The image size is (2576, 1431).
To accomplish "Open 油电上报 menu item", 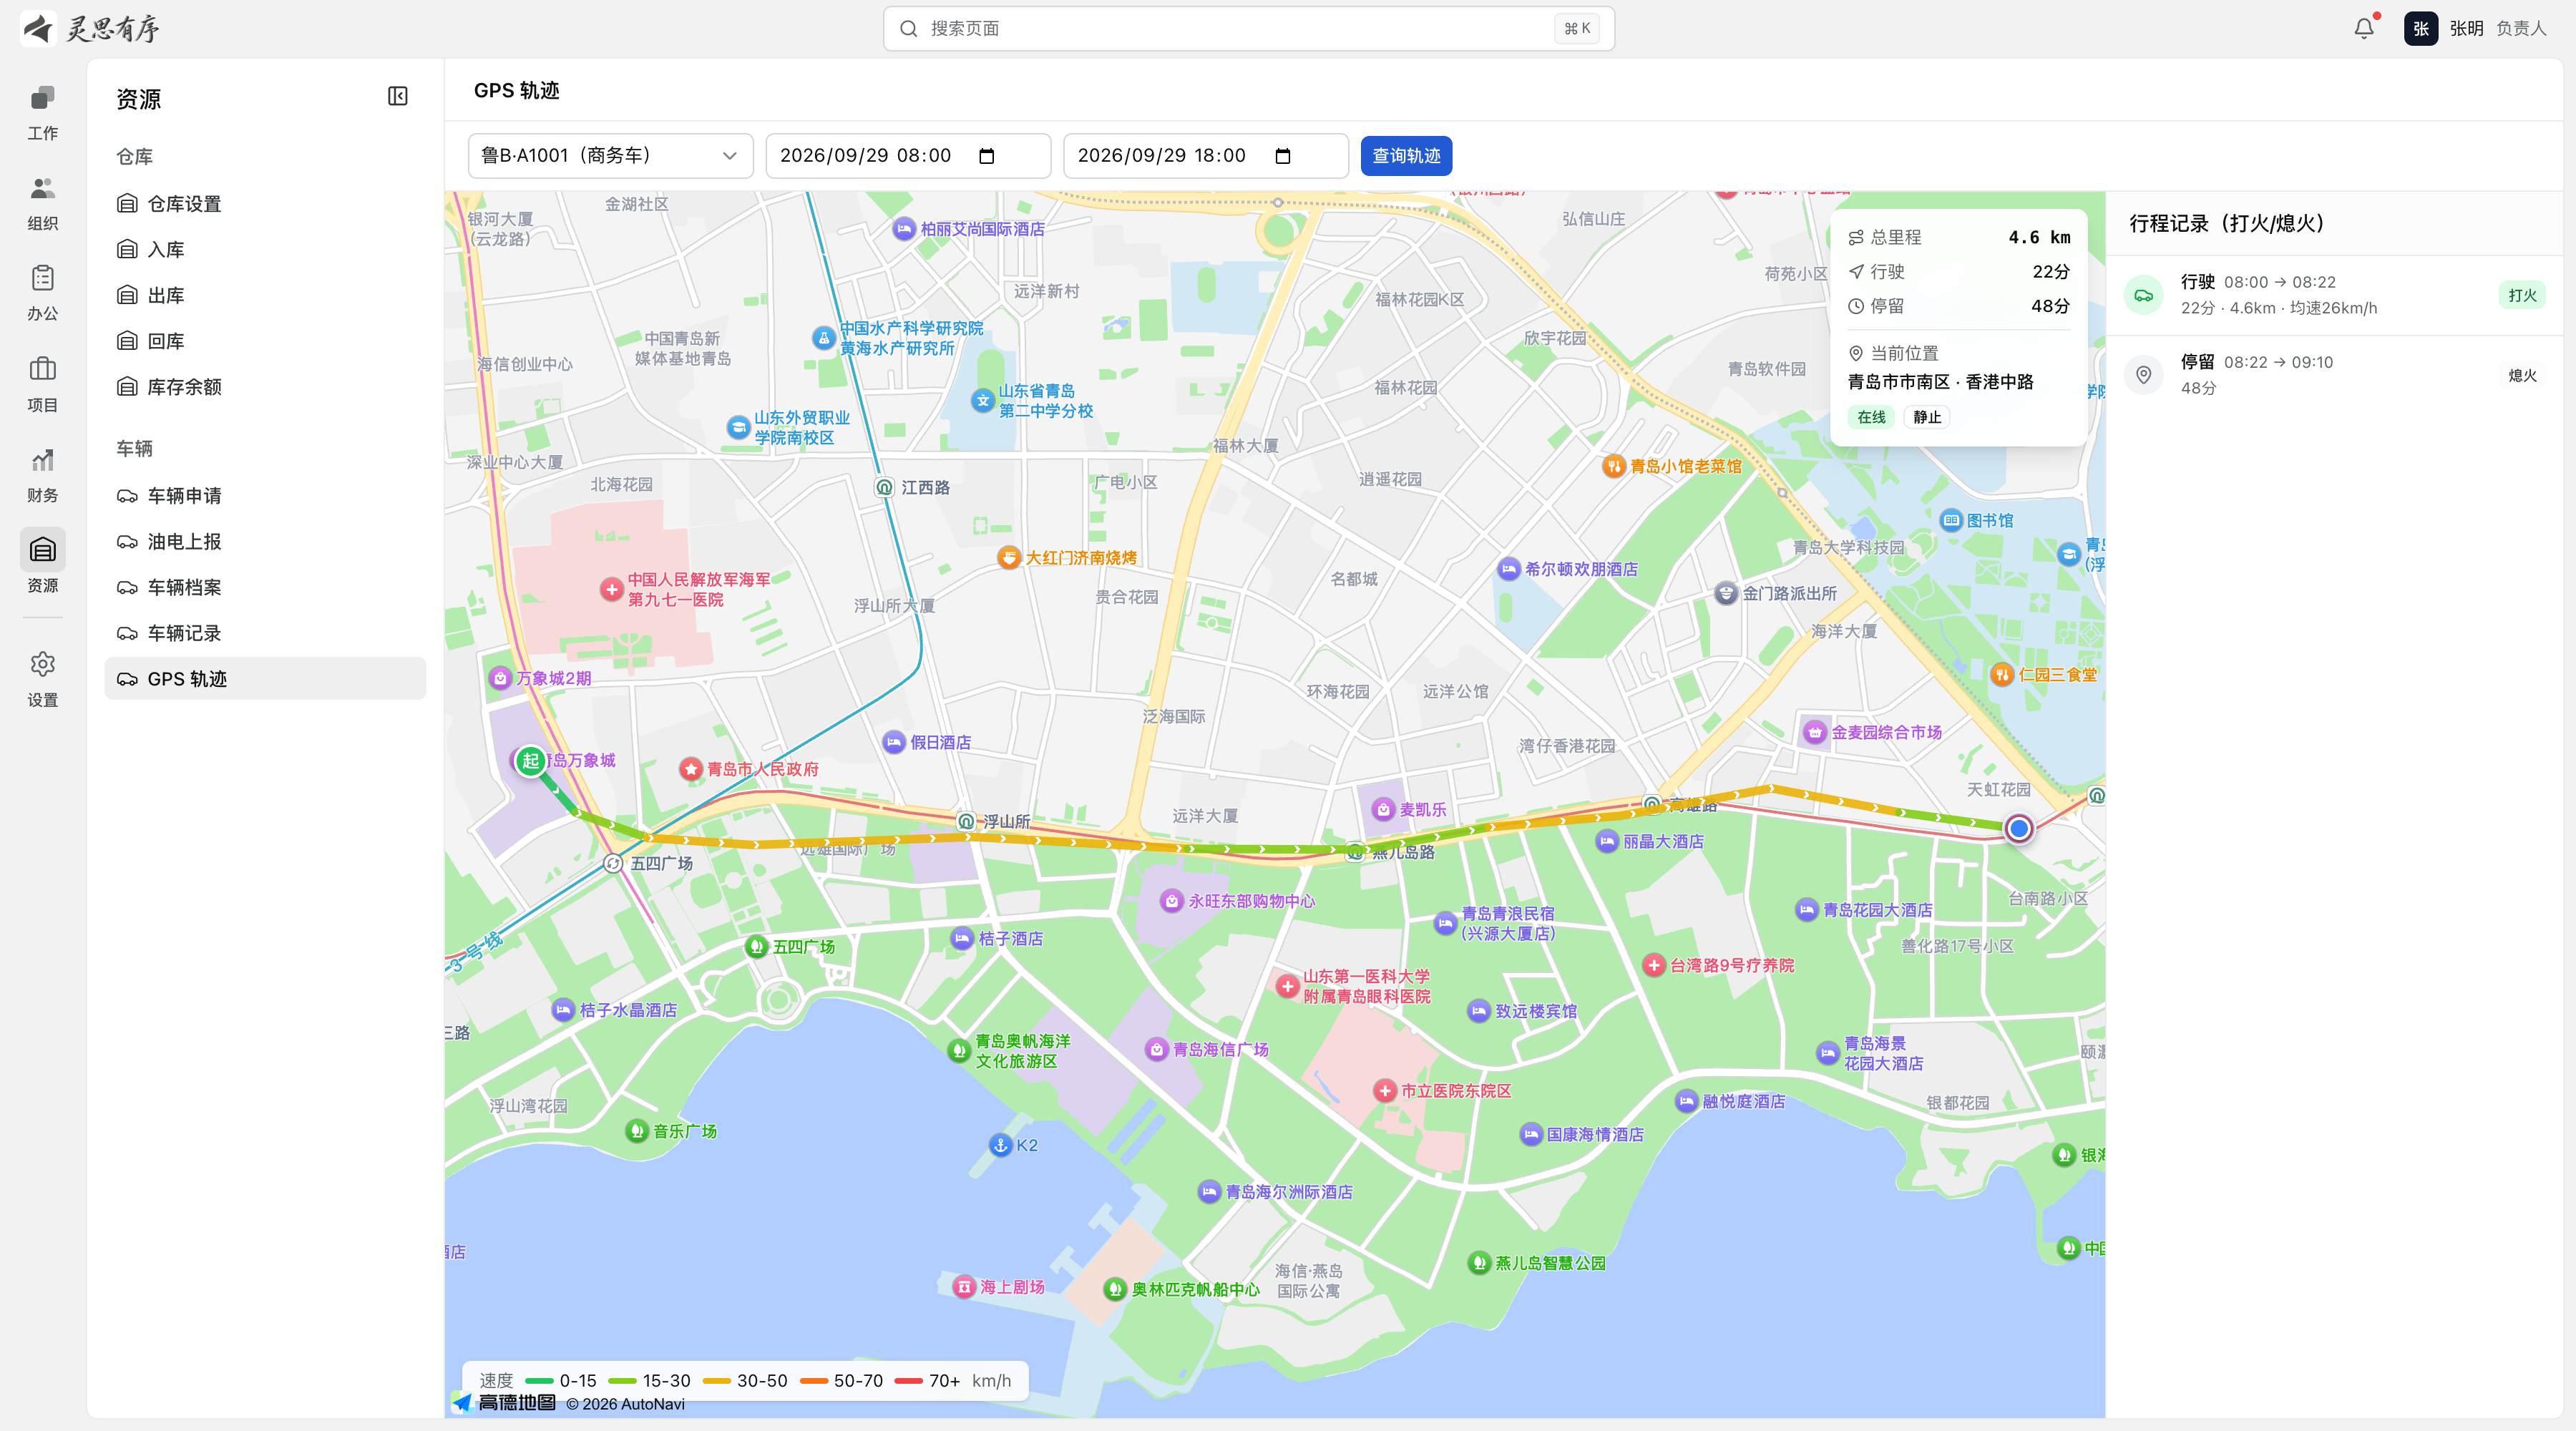I will coord(265,542).
